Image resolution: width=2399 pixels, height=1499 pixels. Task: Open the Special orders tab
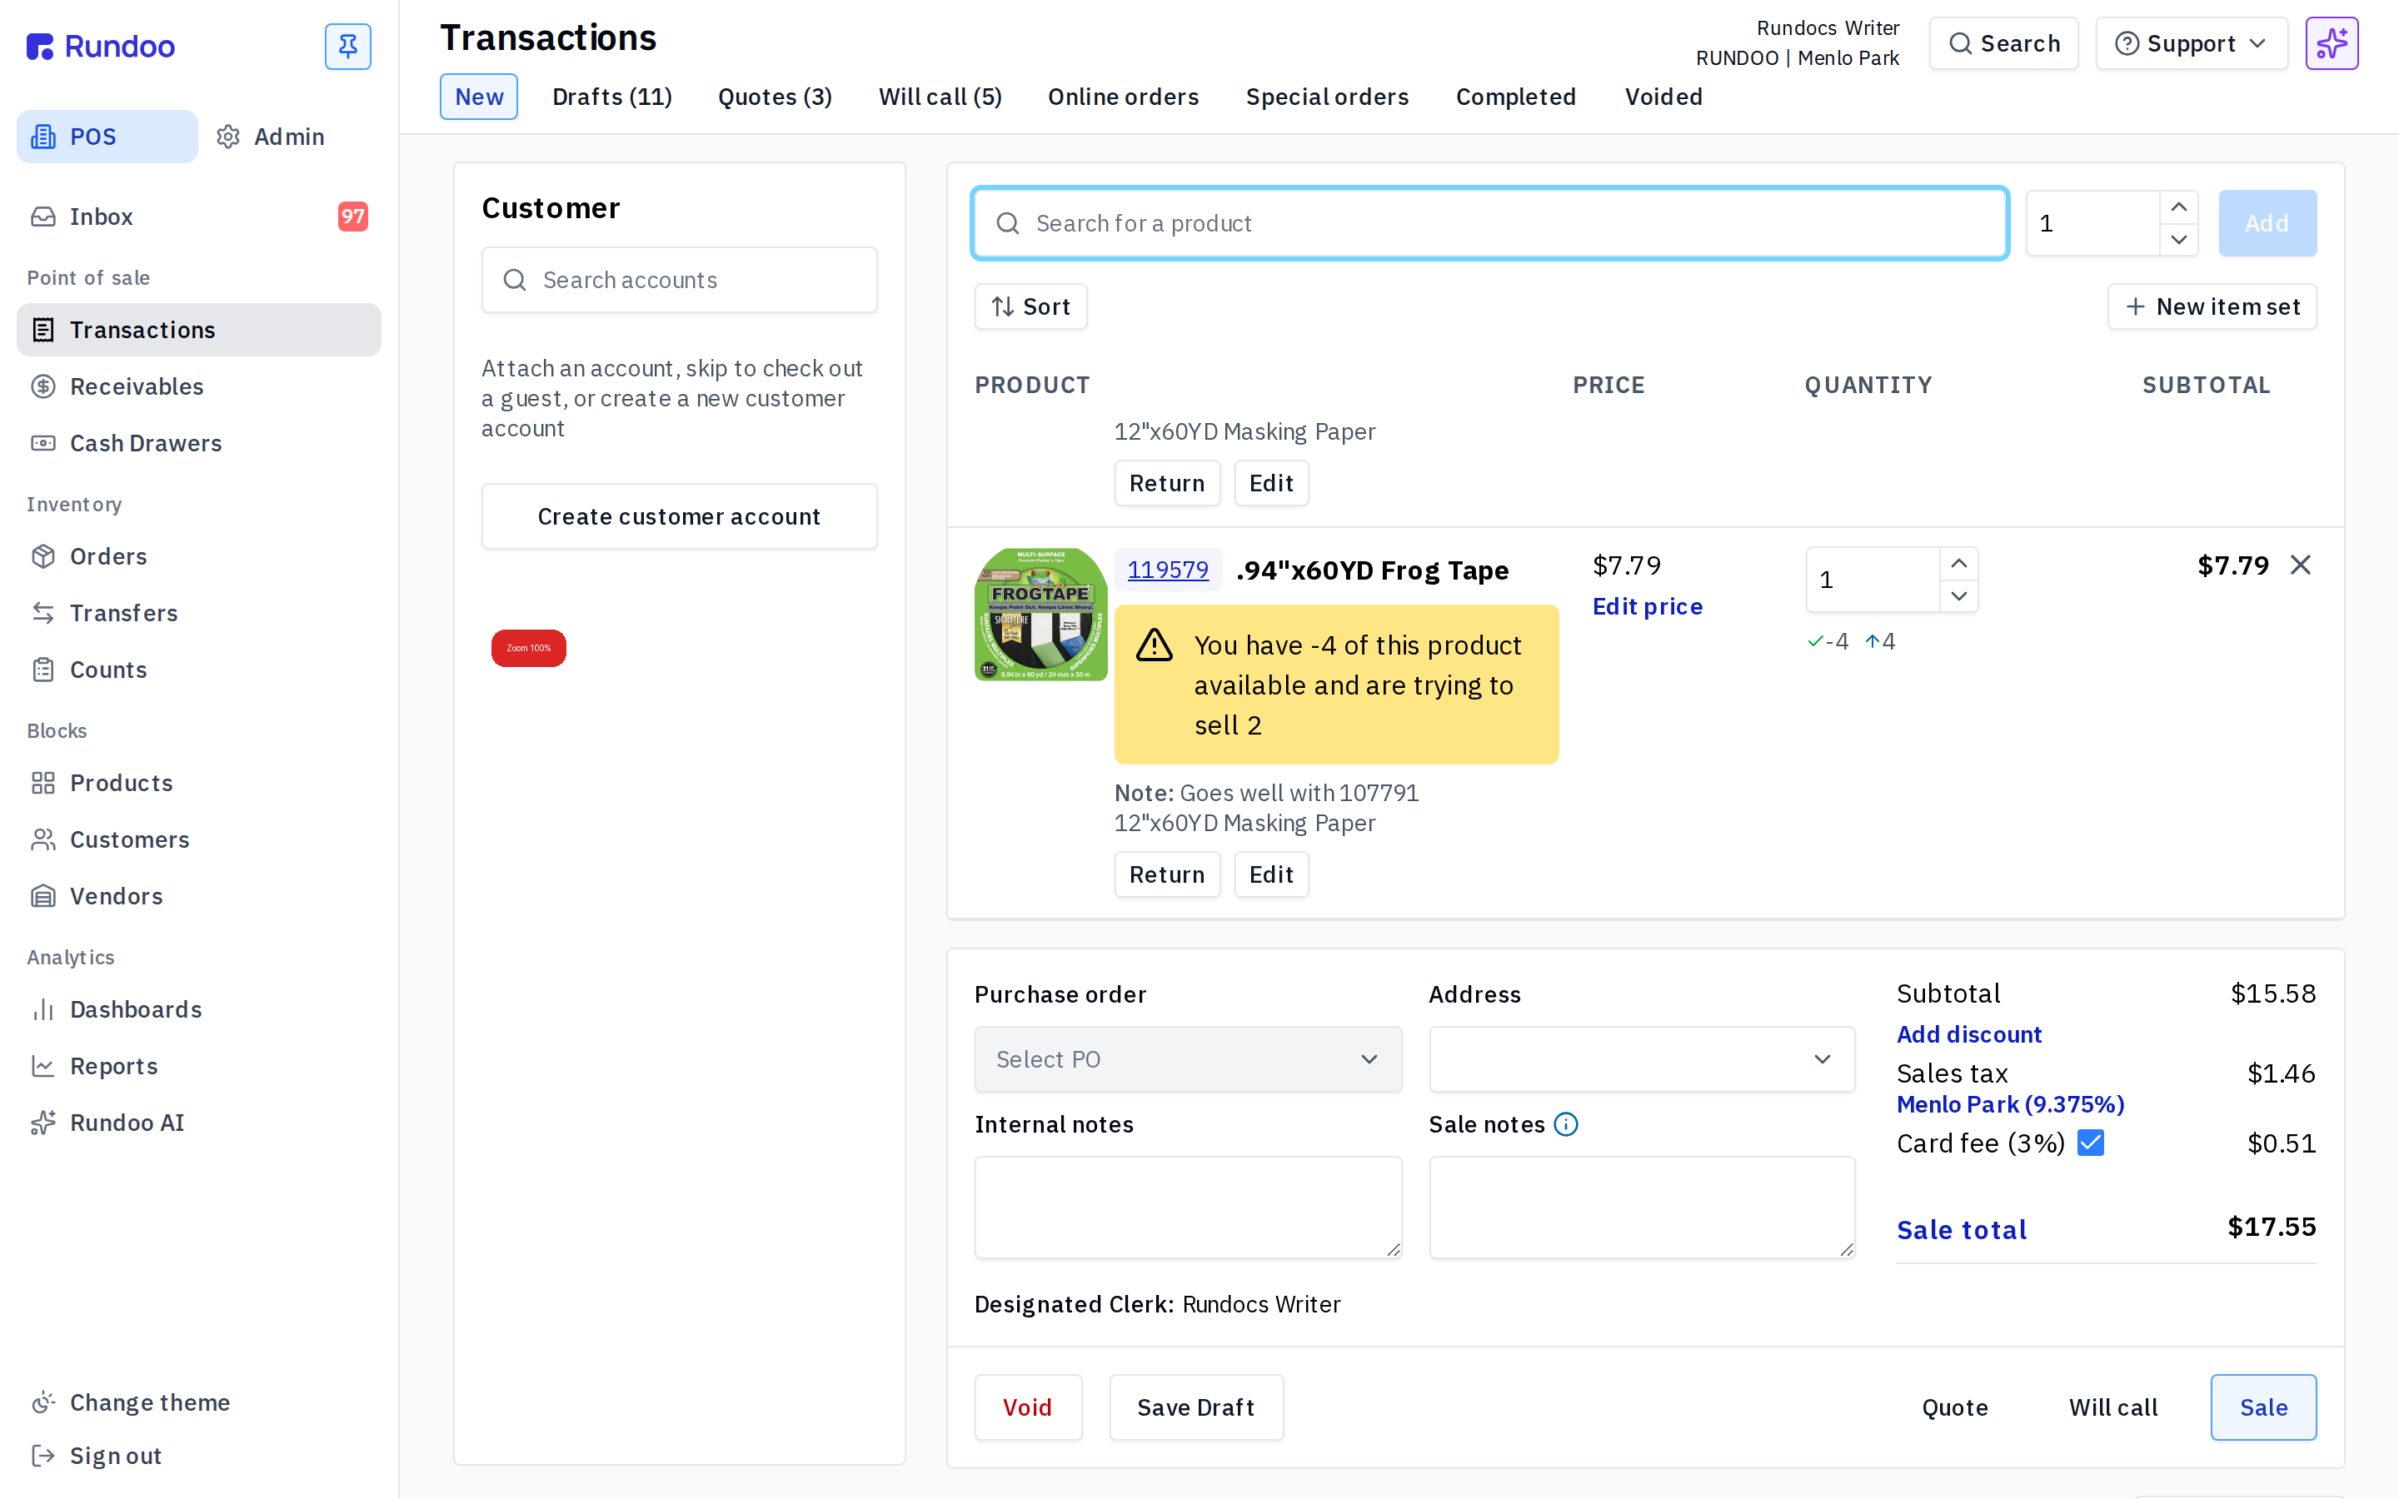pyautogui.click(x=1328, y=96)
